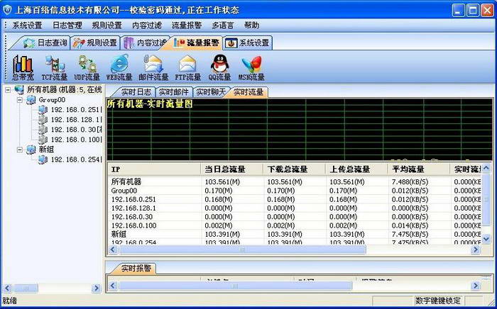
Task: Switch to the 实时日志 tab
Action: [x=133, y=92]
